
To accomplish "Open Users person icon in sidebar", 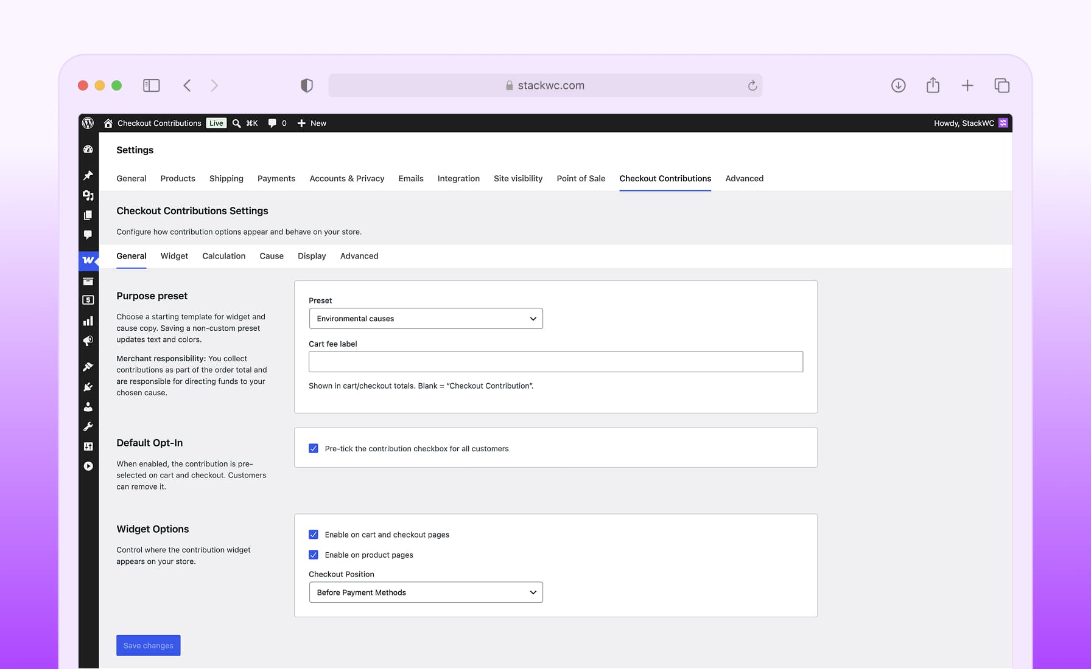I will pyautogui.click(x=88, y=407).
